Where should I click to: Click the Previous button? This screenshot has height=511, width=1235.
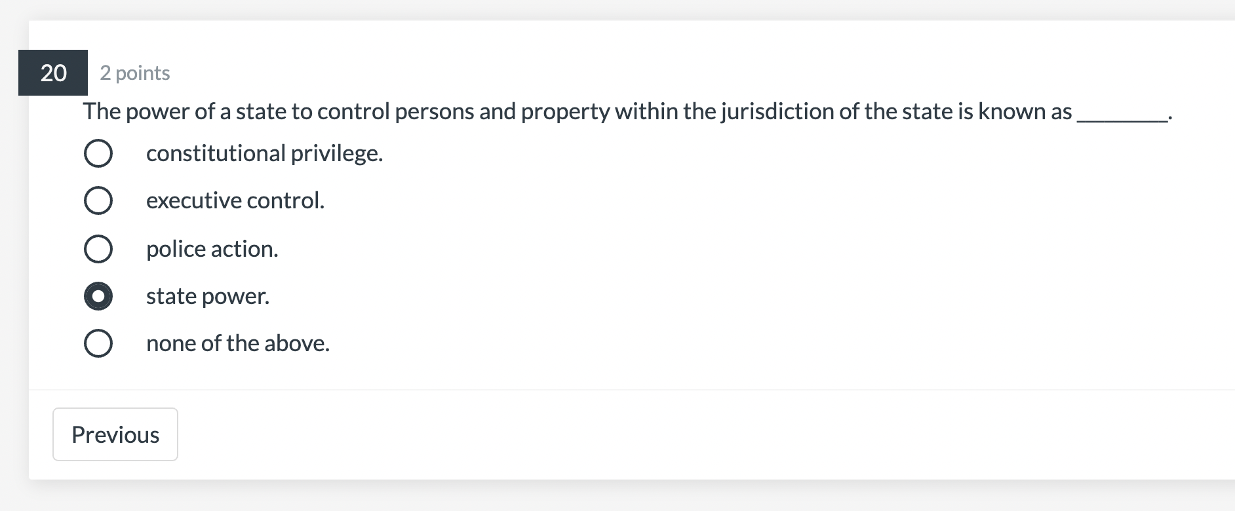(x=115, y=434)
